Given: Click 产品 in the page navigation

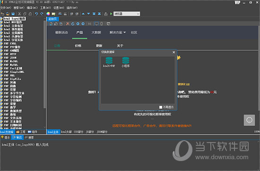Looking at the screenshot, I should pyautogui.click(x=79, y=32).
